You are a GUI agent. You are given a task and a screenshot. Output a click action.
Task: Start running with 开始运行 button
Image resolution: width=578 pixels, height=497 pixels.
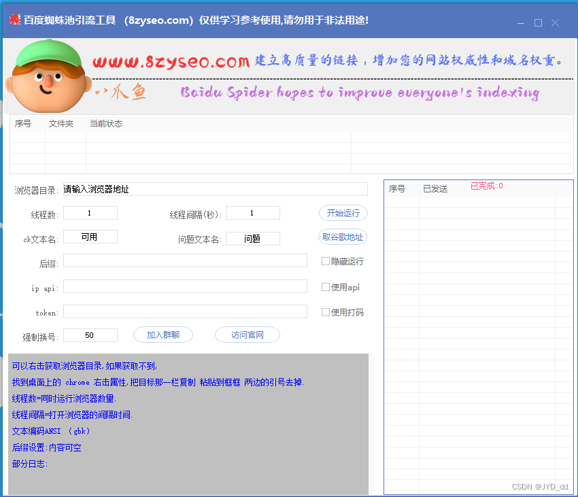click(343, 213)
